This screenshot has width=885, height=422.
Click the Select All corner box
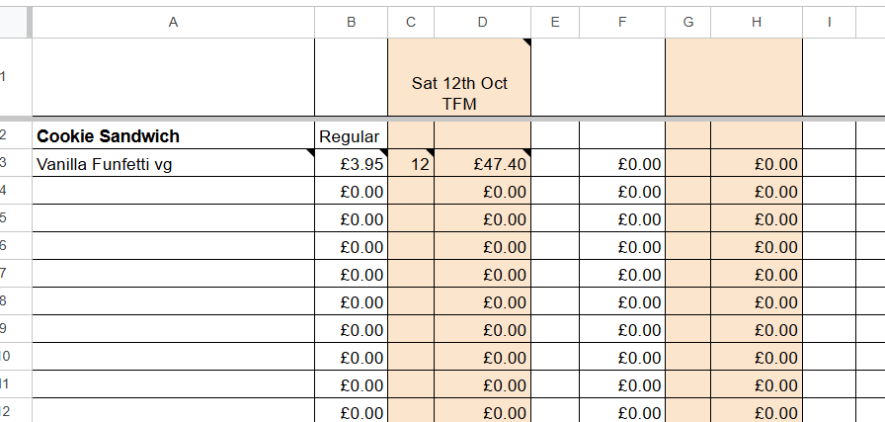pyautogui.click(x=14, y=22)
